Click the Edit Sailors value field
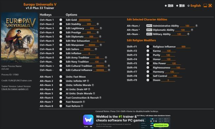Viewport: 215px width, 129px height. click(x=87, y=49)
